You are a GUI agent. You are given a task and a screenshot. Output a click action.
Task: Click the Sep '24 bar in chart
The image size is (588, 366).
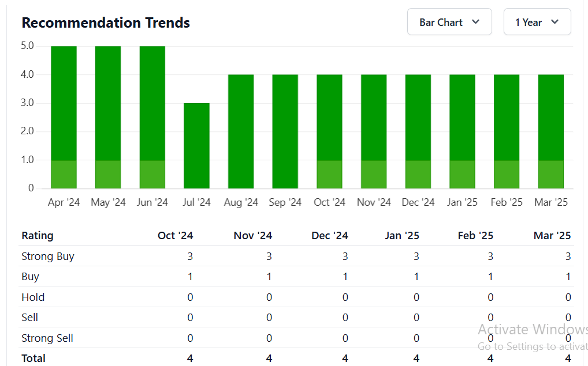point(285,131)
